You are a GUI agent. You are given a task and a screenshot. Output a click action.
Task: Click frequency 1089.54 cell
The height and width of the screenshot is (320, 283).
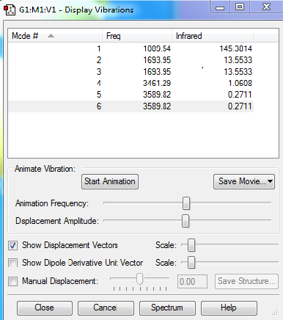[157, 48]
